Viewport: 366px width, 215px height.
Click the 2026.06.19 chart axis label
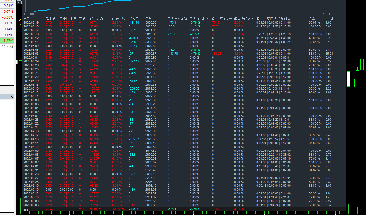(x=325, y=14)
